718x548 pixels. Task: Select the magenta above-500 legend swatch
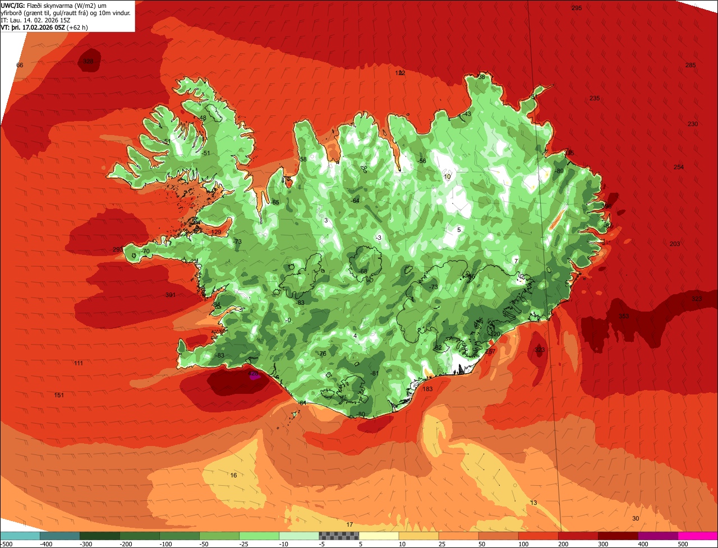point(697,536)
